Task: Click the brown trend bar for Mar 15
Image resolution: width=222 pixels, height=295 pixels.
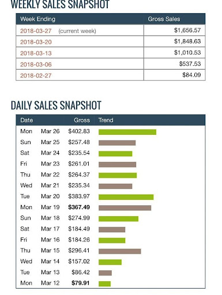Action: pyautogui.click(x=120, y=251)
